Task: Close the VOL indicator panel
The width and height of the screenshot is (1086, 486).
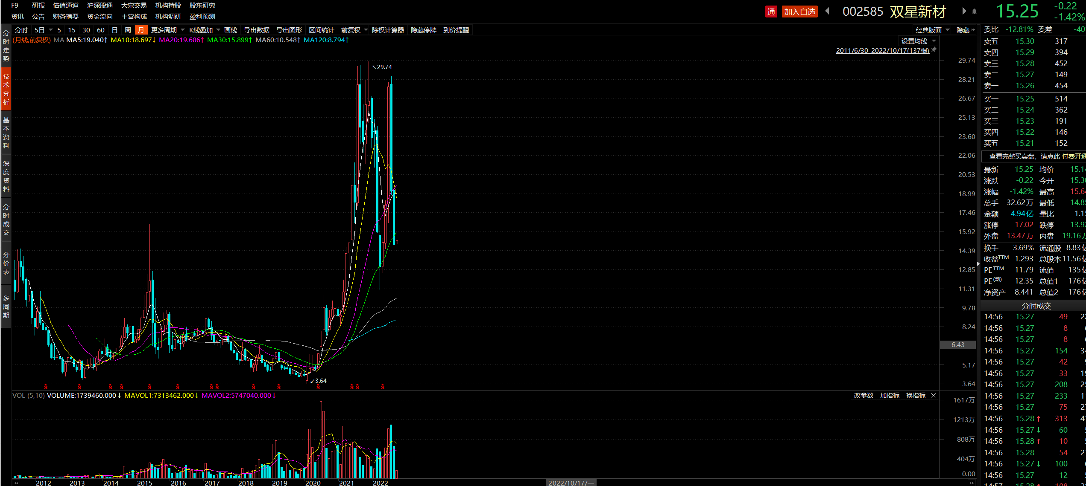Action: click(x=934, y=396)
